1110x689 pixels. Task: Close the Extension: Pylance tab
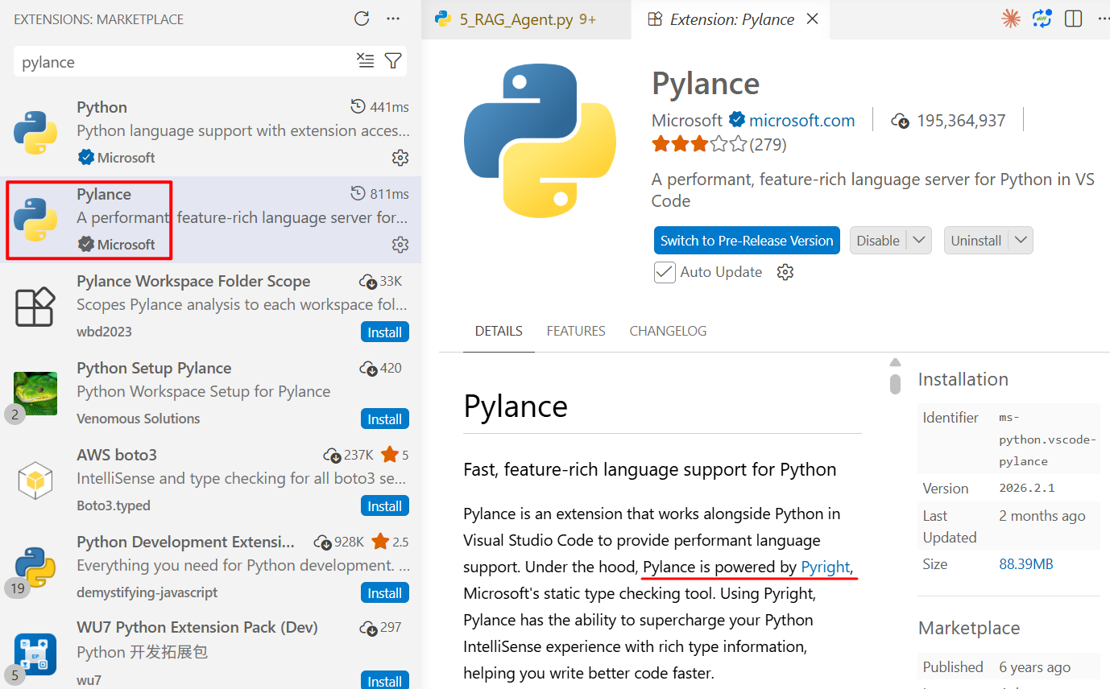[x=813, y=19]
